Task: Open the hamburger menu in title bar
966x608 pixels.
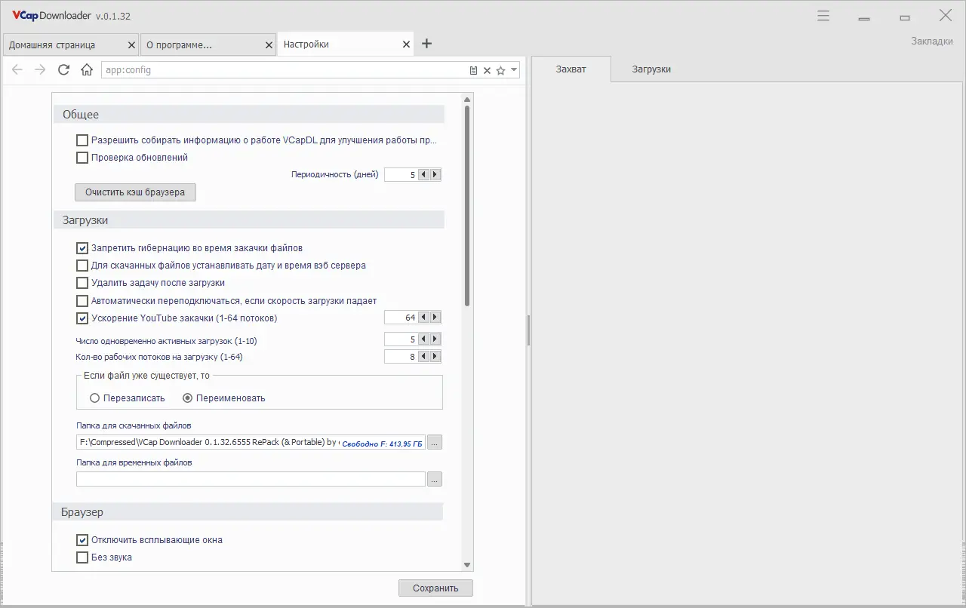Action: [x=823, y=16]
